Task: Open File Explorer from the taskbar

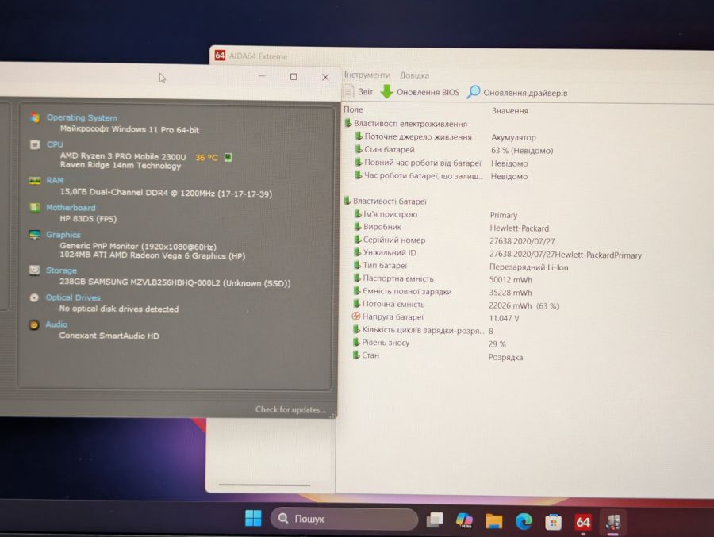Action: (x=493, y=520)
